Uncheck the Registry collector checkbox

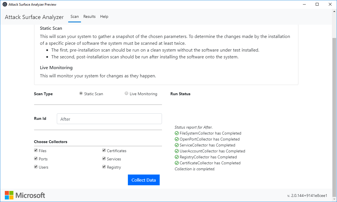click(x=104, y=167)
